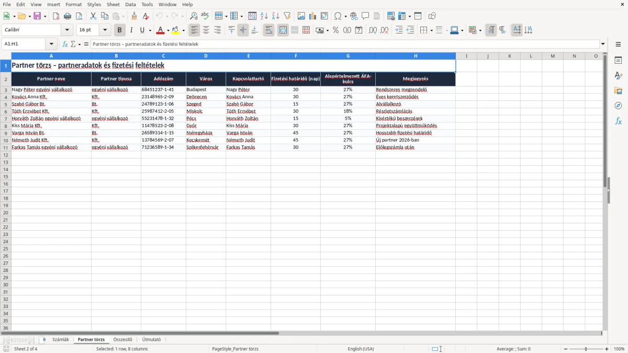Expand the Name Box dropdown
The height and width of the screenshot is (353, 628).
point(51,44)
